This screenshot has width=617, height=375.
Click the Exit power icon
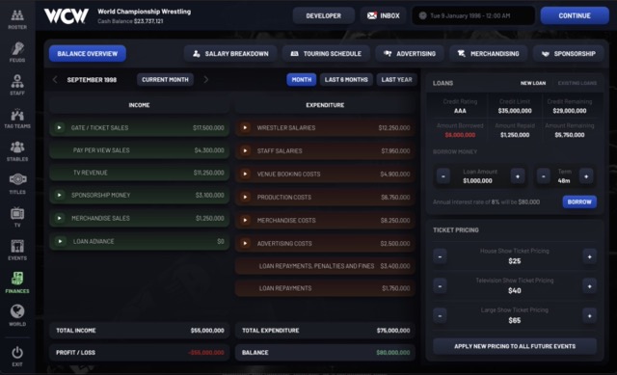[x=17, y=352]
